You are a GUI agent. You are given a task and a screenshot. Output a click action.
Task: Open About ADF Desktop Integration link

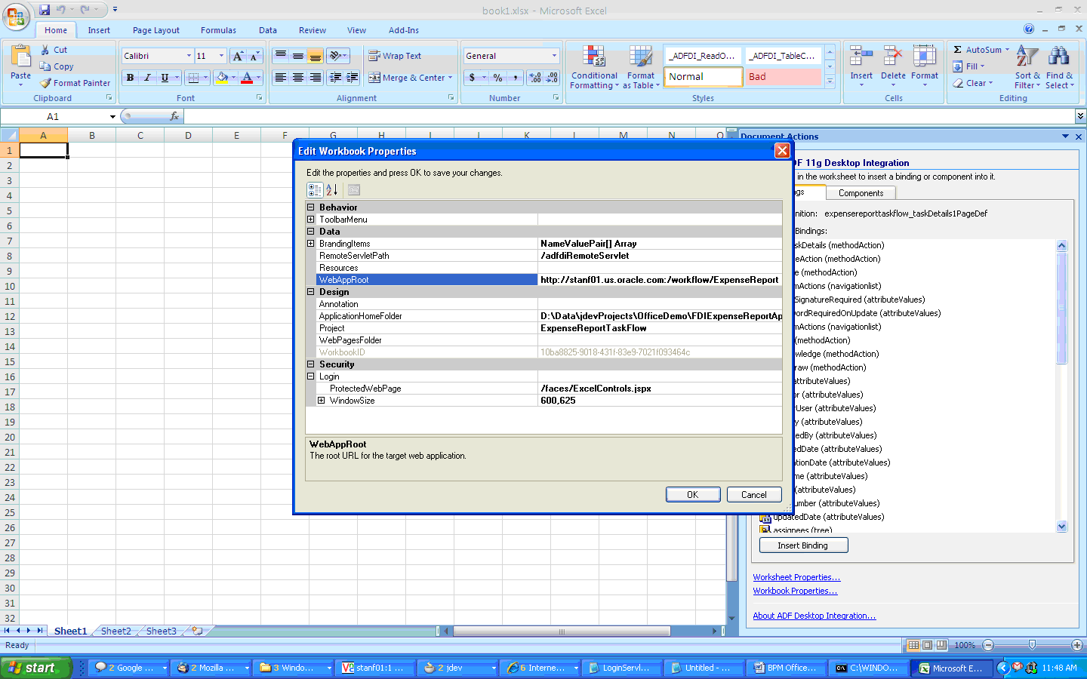pos(814,616)
